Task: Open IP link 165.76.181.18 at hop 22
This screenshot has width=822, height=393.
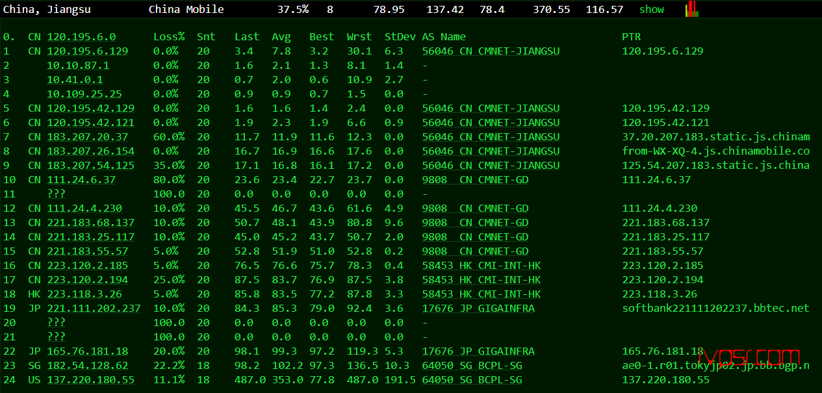Action: click(x=88, y=351)
